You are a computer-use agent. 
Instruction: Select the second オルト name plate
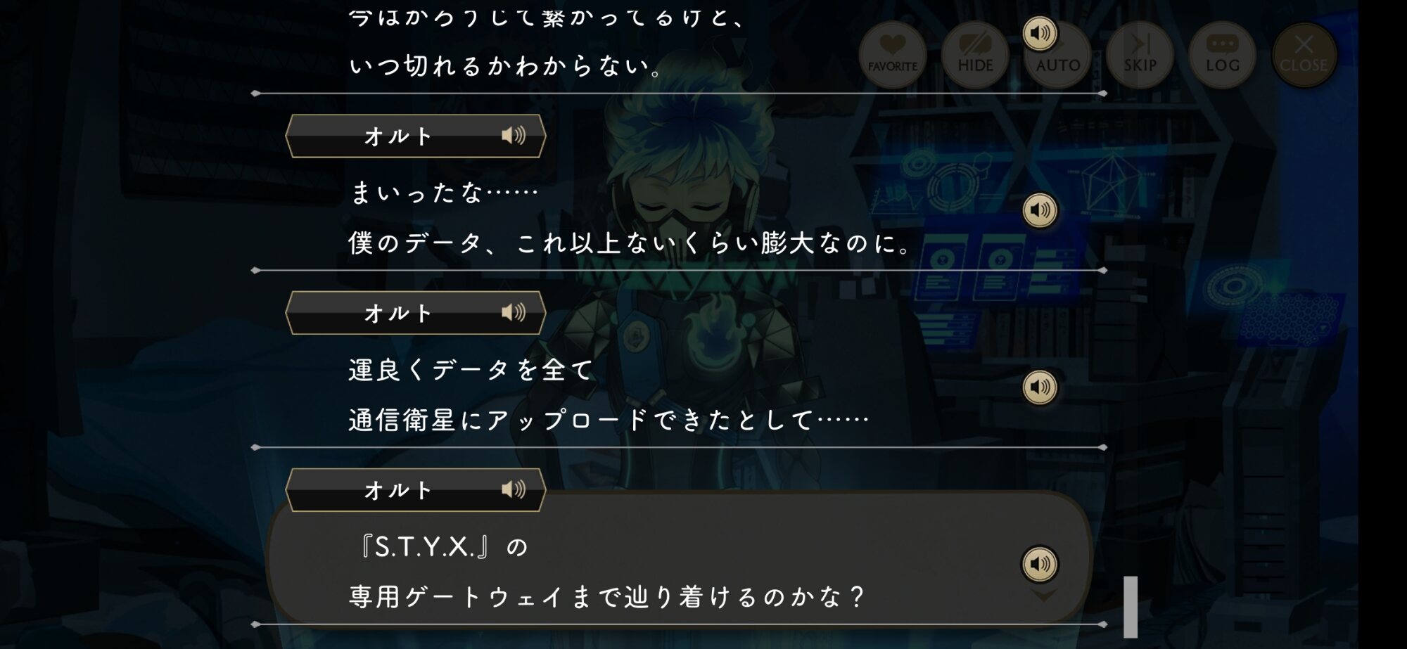tap(416, 313)
